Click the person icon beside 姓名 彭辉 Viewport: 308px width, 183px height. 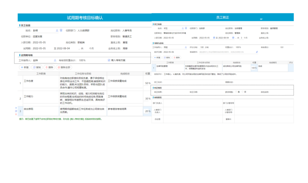(x=56, y=30)
